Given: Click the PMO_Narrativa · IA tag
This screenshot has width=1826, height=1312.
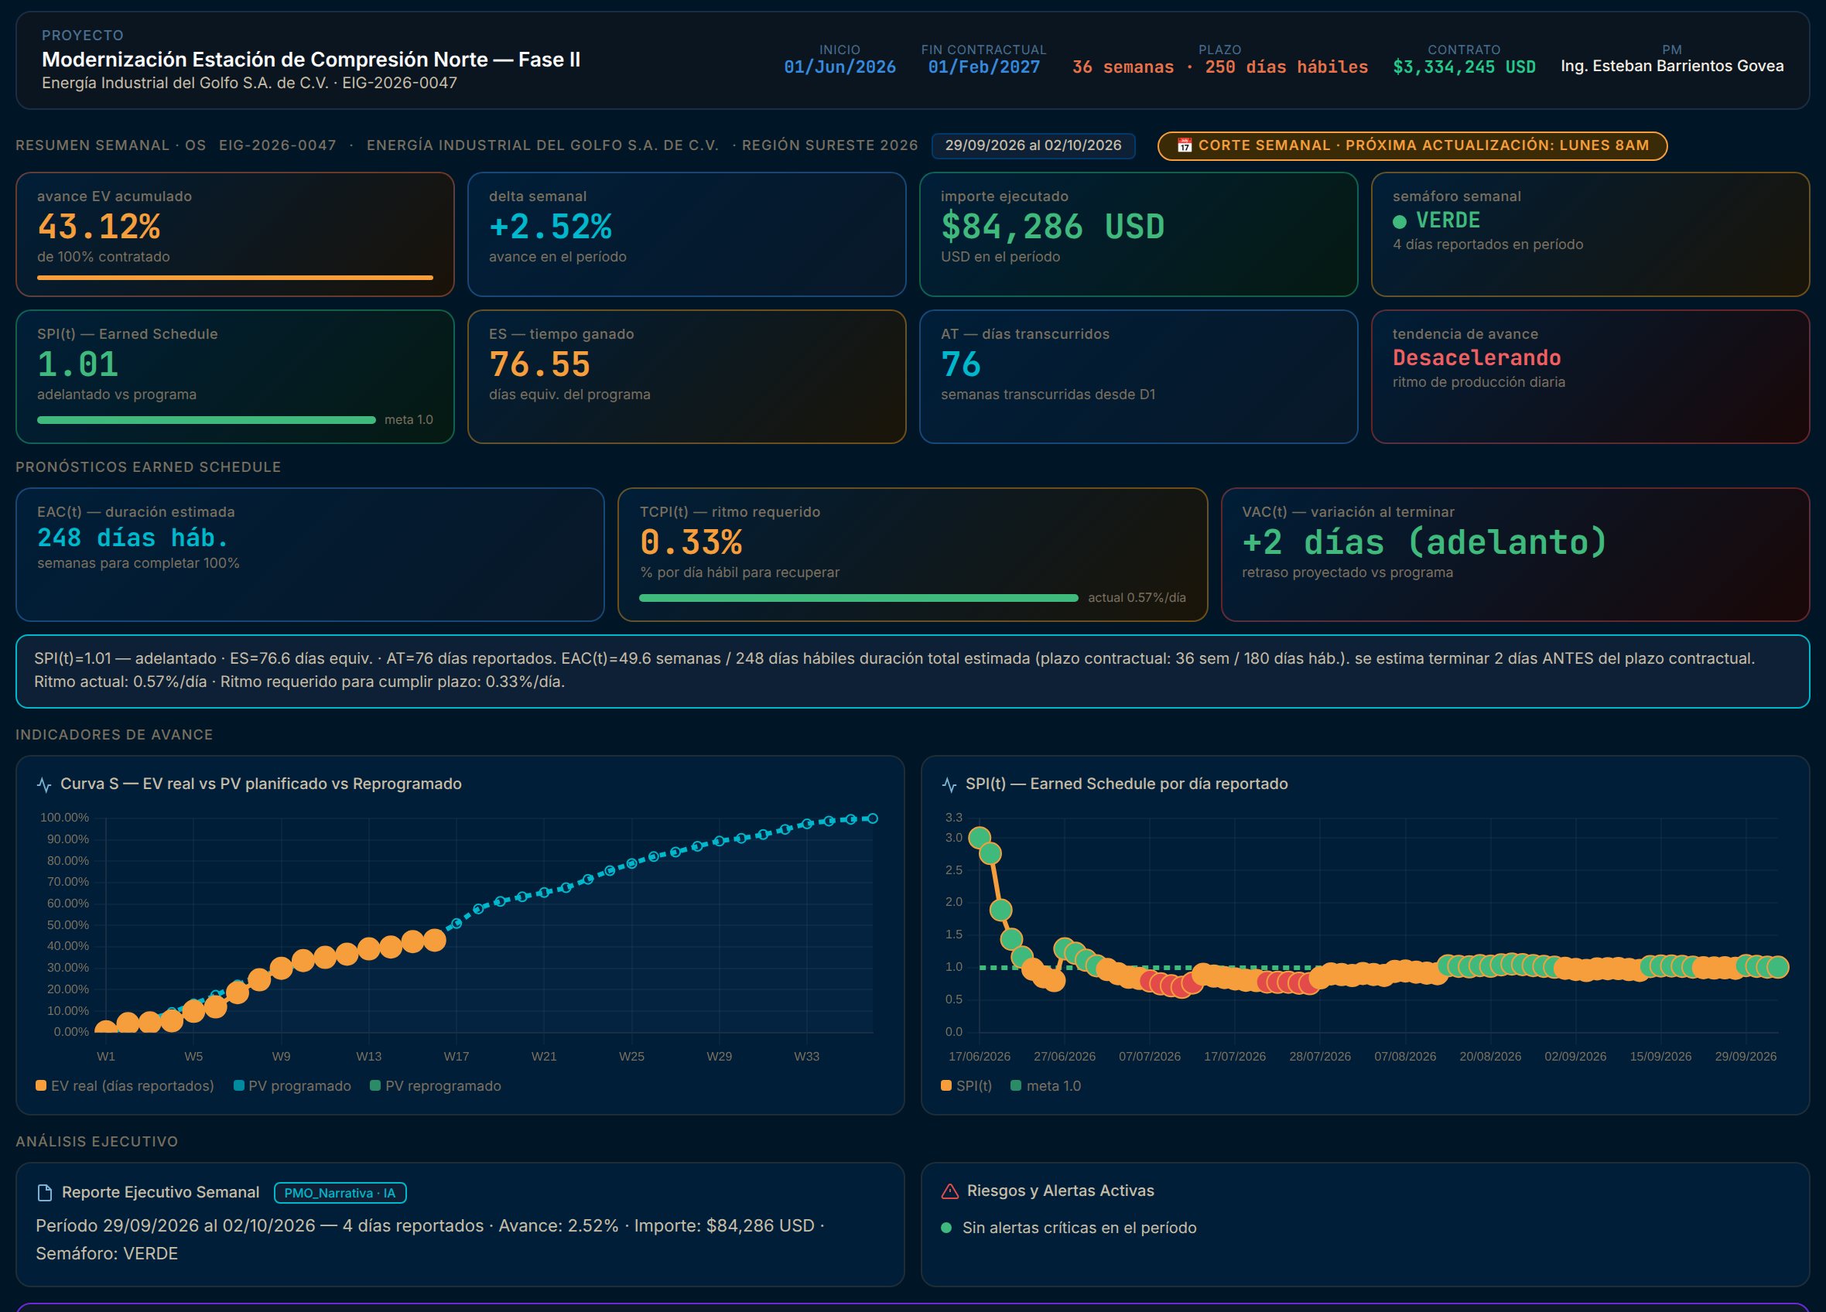Looking at the screenshot, I should (340, 1193).
